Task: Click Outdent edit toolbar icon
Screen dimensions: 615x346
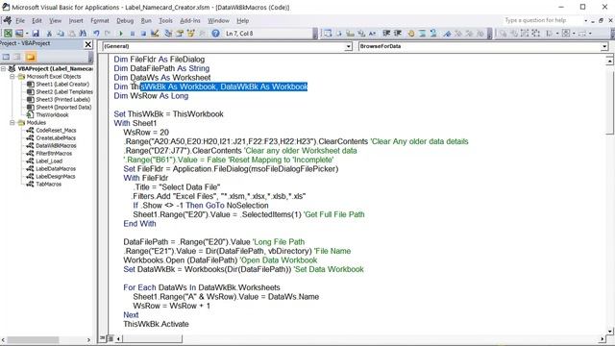Action: coord(398,34)
